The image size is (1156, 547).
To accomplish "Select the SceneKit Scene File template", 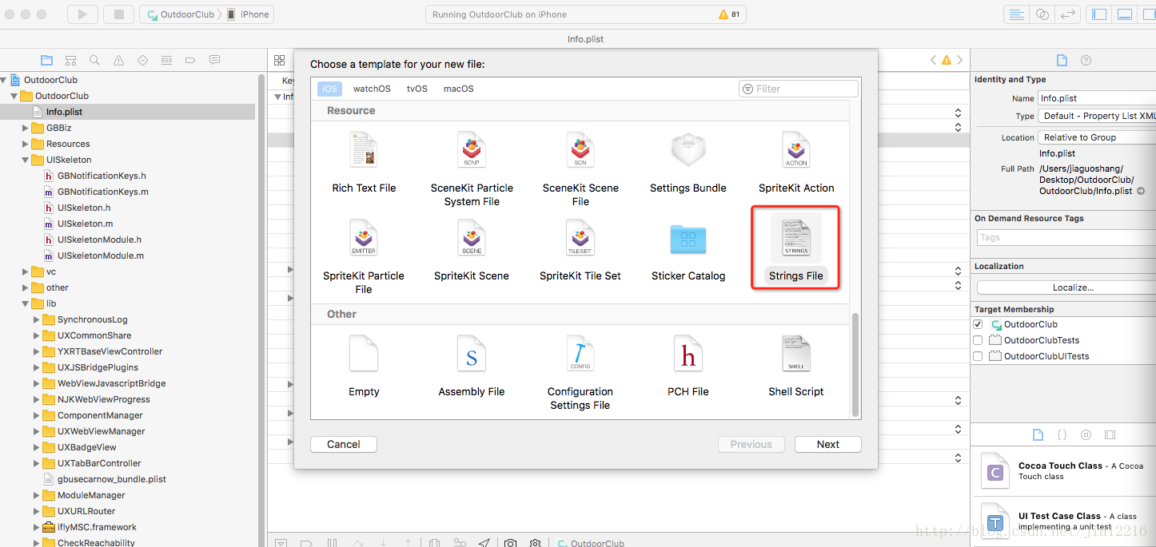I will (580, 168).
